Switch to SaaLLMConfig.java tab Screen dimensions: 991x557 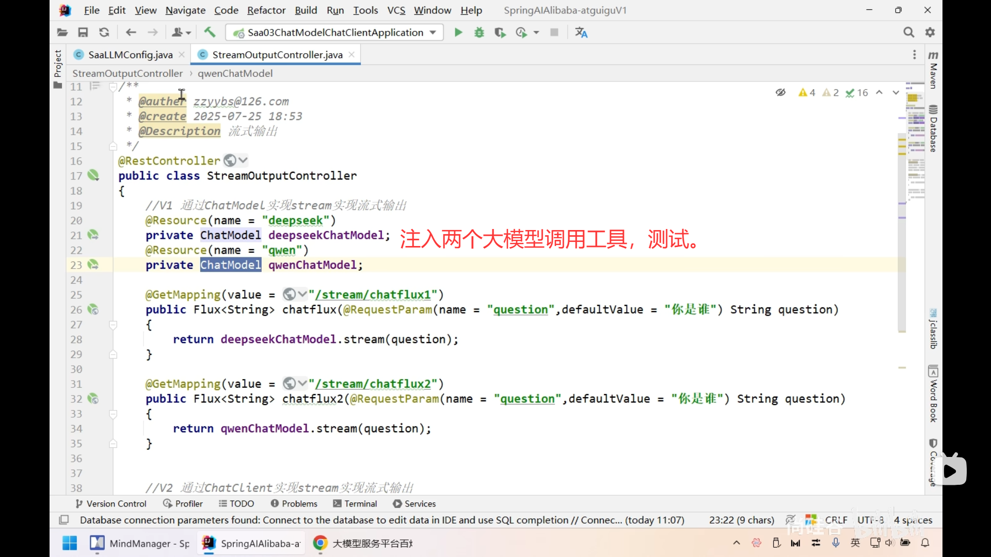130,55
